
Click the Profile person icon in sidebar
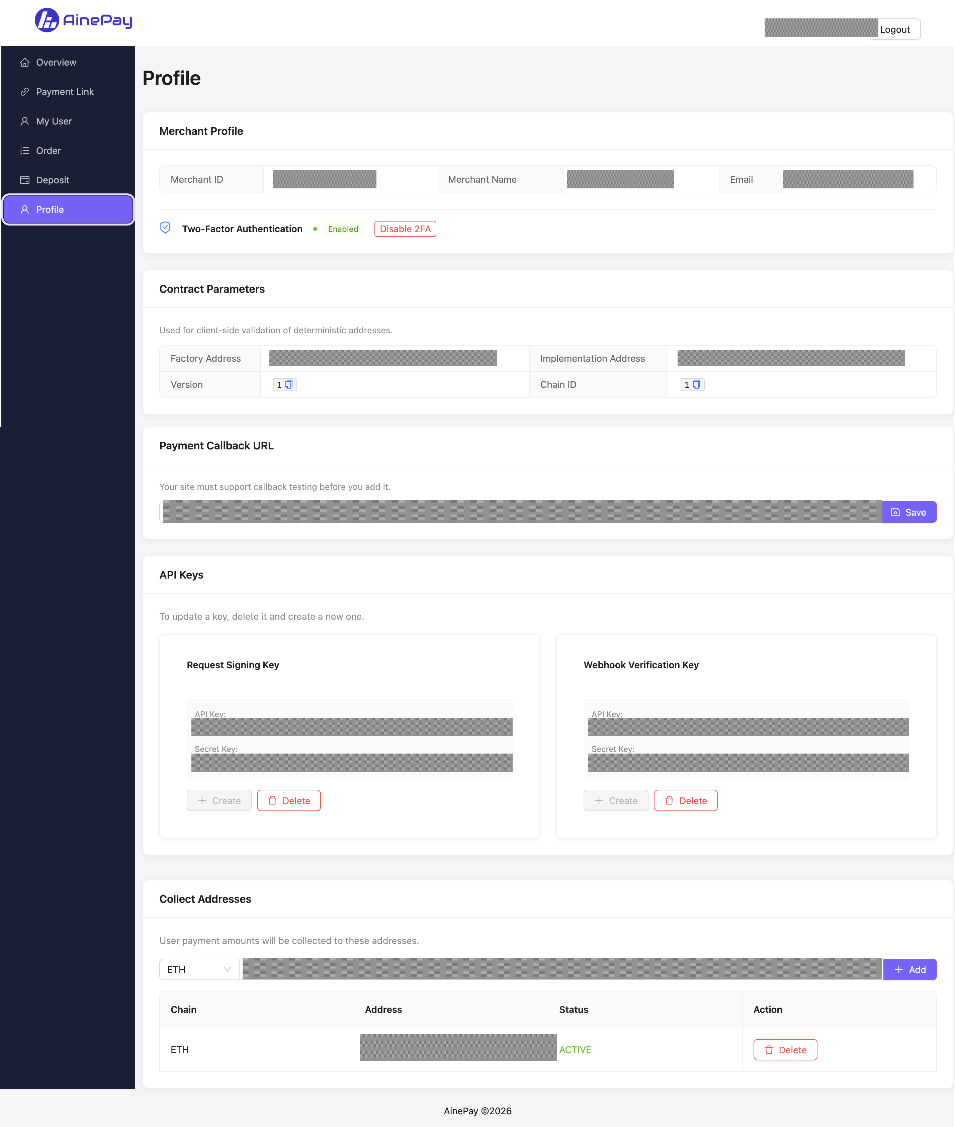[x=24, y=209]
